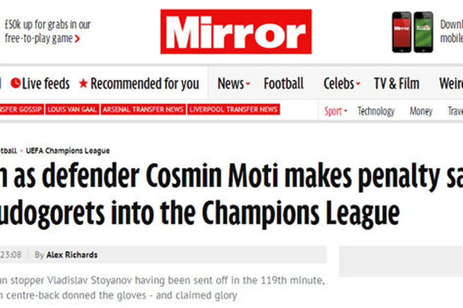This screenshot has width=463, height=308.
Task: Click the red star Recommended icon
Action: click(x=83, y=83)
